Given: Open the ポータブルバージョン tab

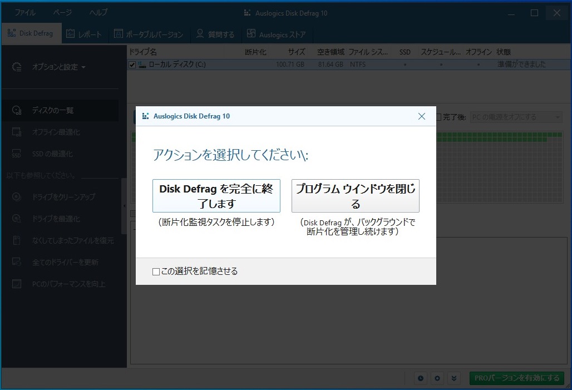Looking at the screenshot, I should pos(149,34).
